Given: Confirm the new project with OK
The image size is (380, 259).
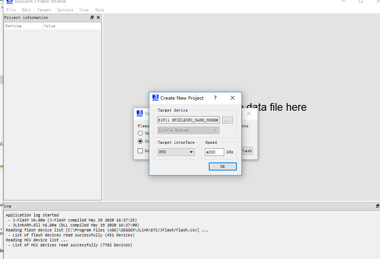Looking at the screenshot, I should coord(223,166).
